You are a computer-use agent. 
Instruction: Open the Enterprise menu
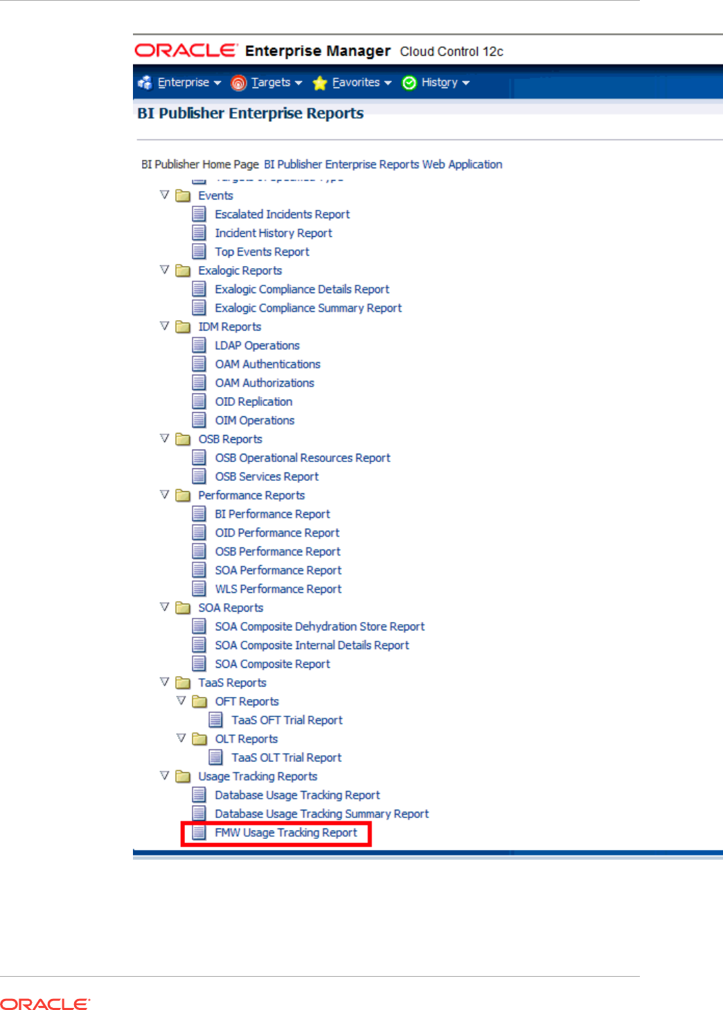click(189, 82)
